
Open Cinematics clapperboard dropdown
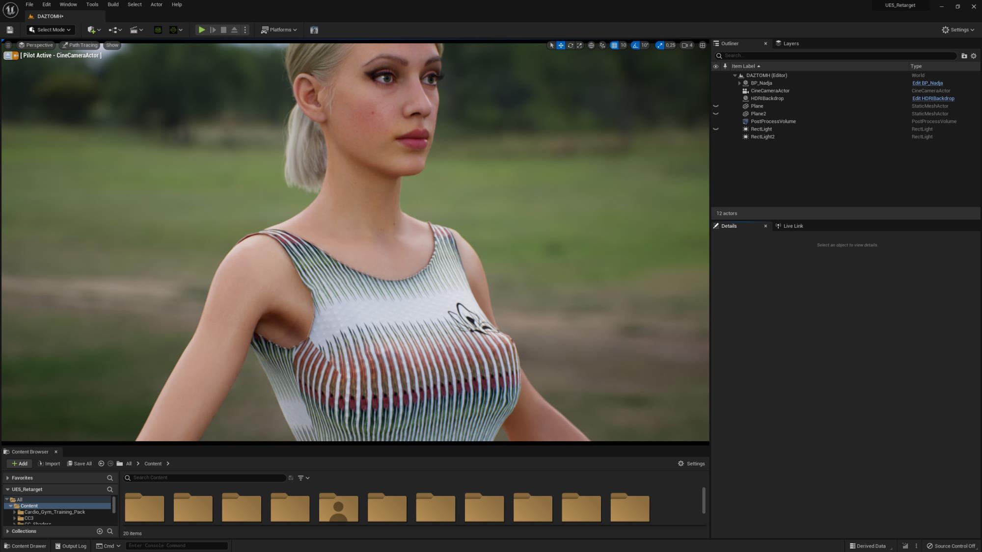click(136, 30)
